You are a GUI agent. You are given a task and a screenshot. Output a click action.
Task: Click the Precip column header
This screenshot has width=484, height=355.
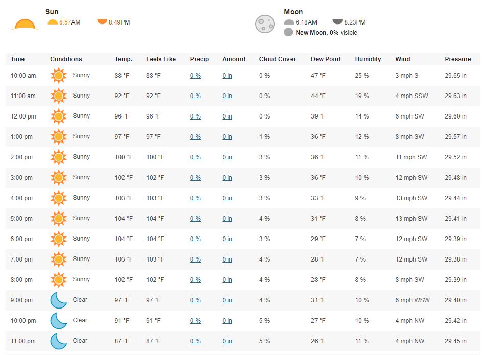[200, 59]
